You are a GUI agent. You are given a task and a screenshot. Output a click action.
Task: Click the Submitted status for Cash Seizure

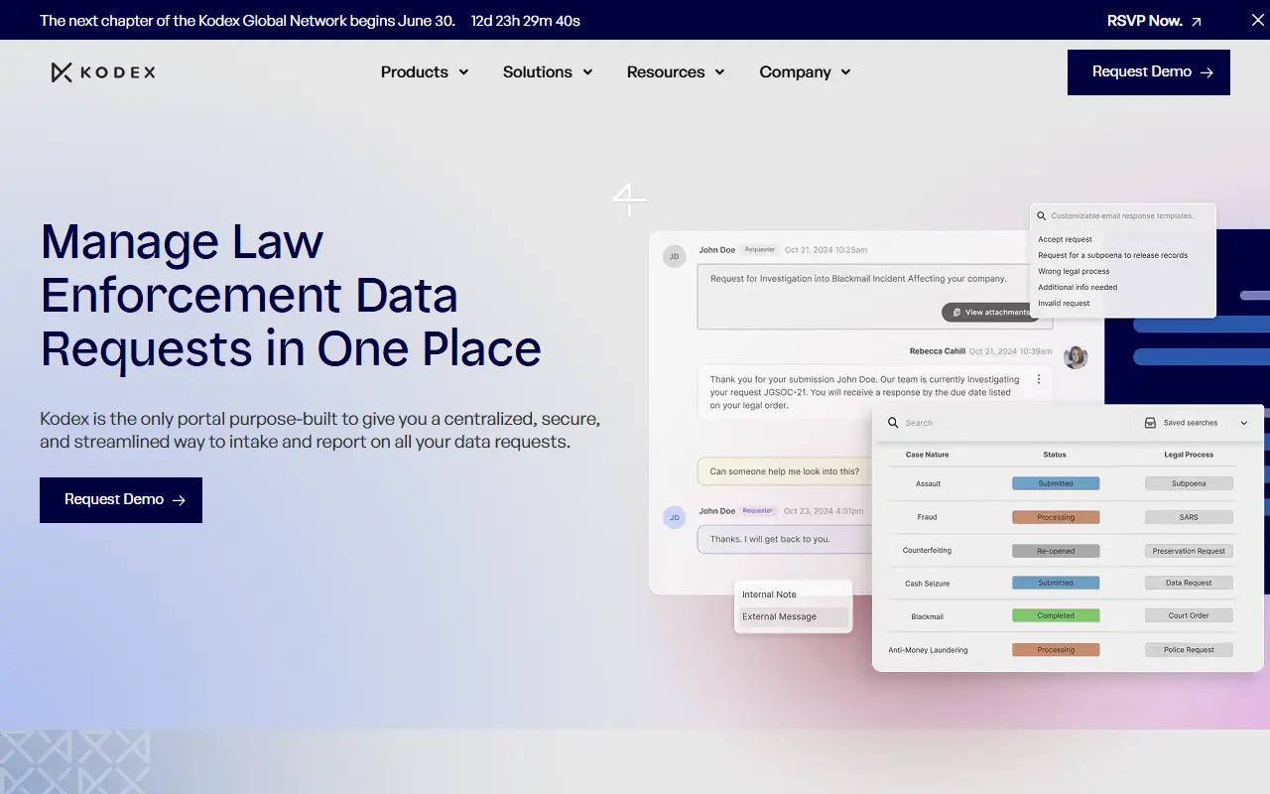(x=1056, y=583)
